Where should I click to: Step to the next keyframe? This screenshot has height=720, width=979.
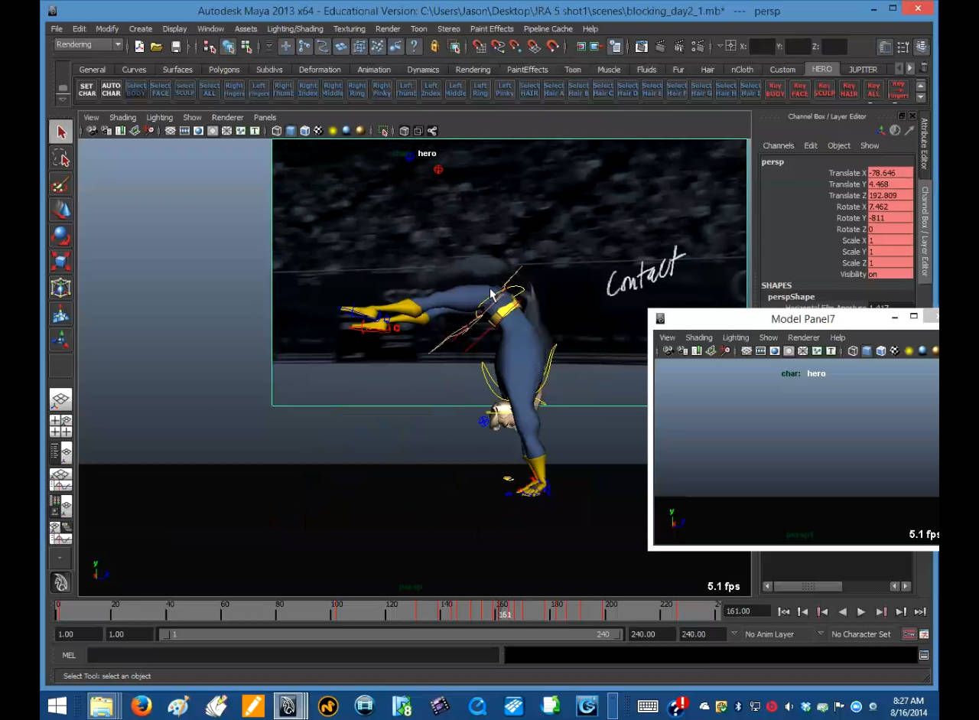pos(881,611)
